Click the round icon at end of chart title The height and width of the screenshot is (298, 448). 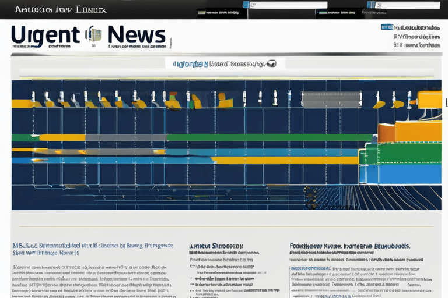click(271, 63)
